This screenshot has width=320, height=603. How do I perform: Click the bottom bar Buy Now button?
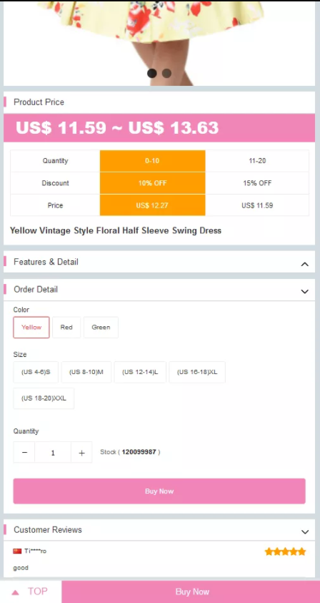[191, 592]
